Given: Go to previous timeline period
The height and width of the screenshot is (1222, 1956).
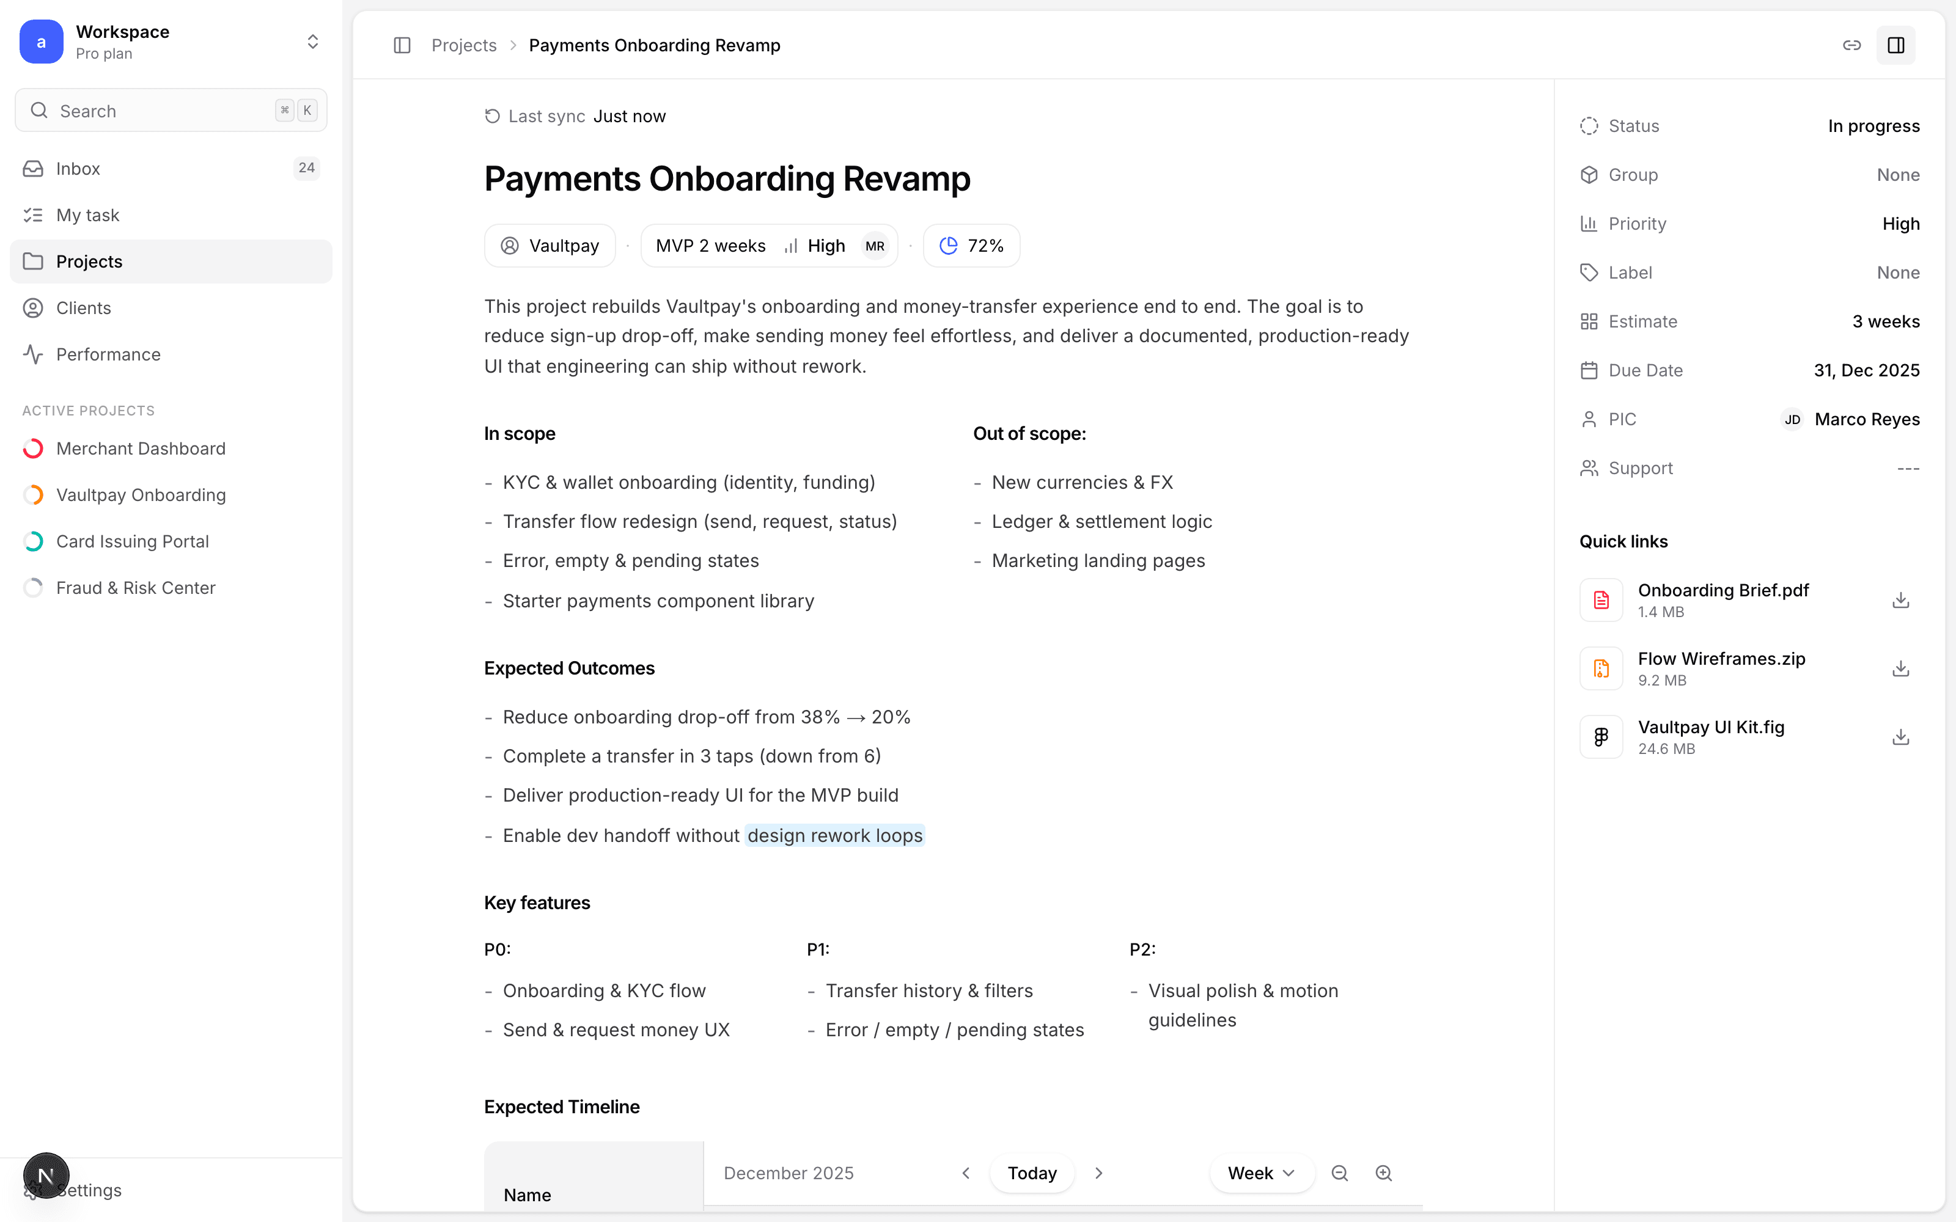Looking at the screenshot, I should (x=966, y=1173).
